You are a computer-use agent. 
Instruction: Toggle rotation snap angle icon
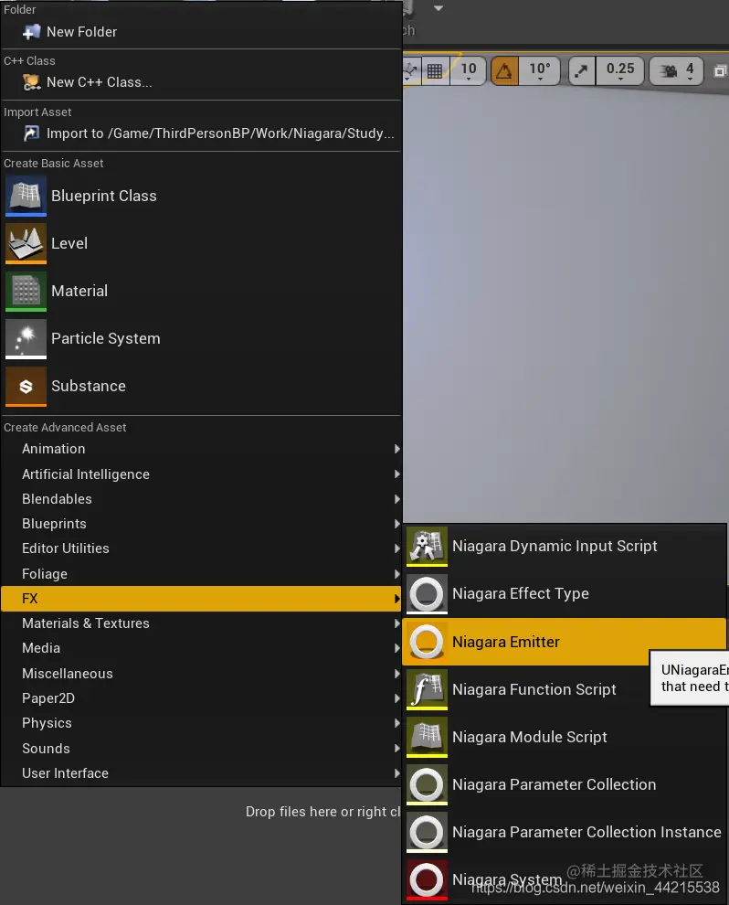(504, 70)
